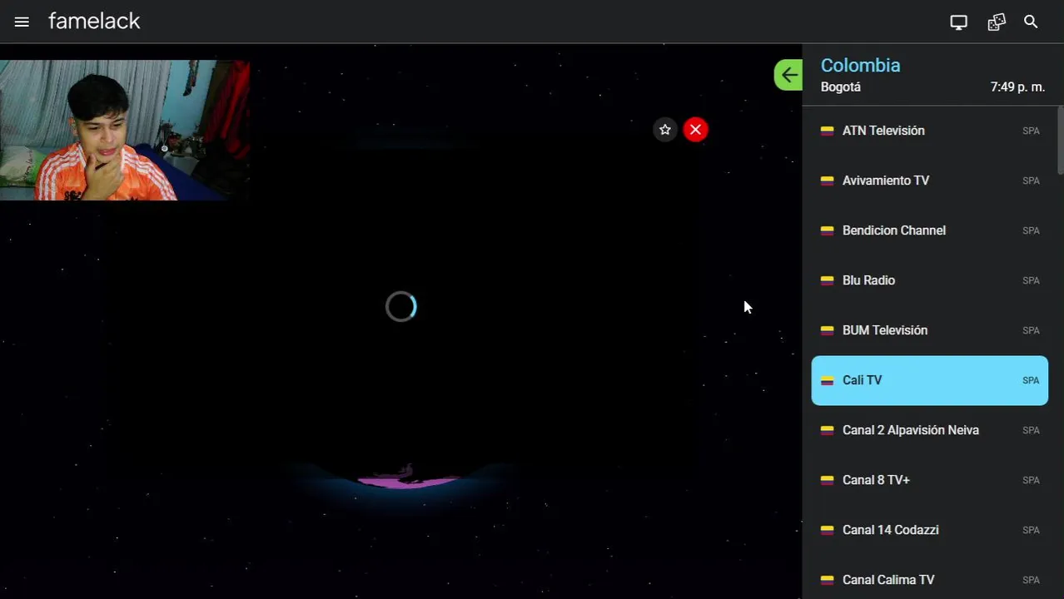
Task: Click the Colombia country heading
Action: (860, 65)
